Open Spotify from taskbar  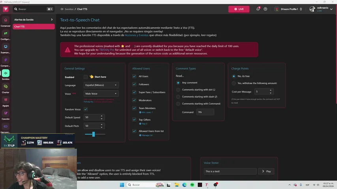pyautogui.click(x=192, y=185)
